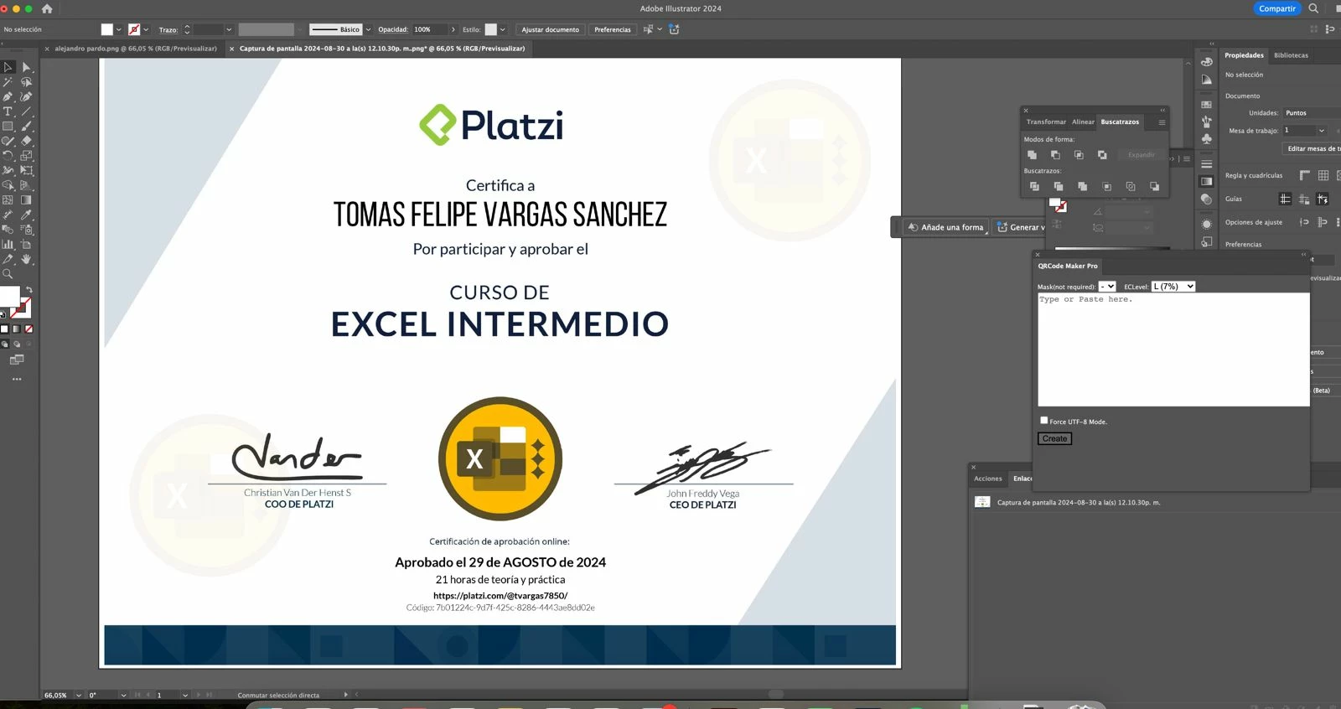Select the Free Transform tool

(26, 170)
